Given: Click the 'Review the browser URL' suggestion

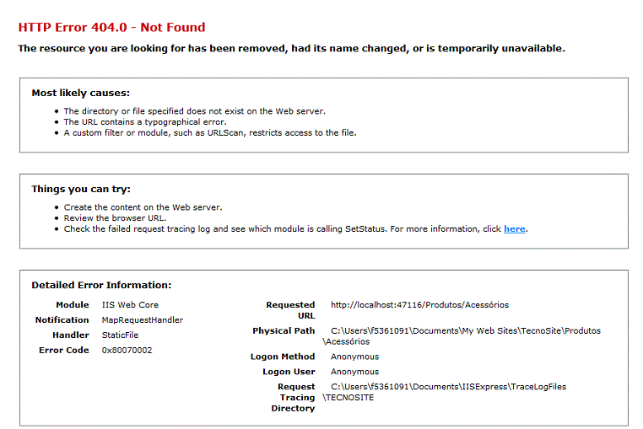Looking at the screenshot, I should (x=115, y=218).
